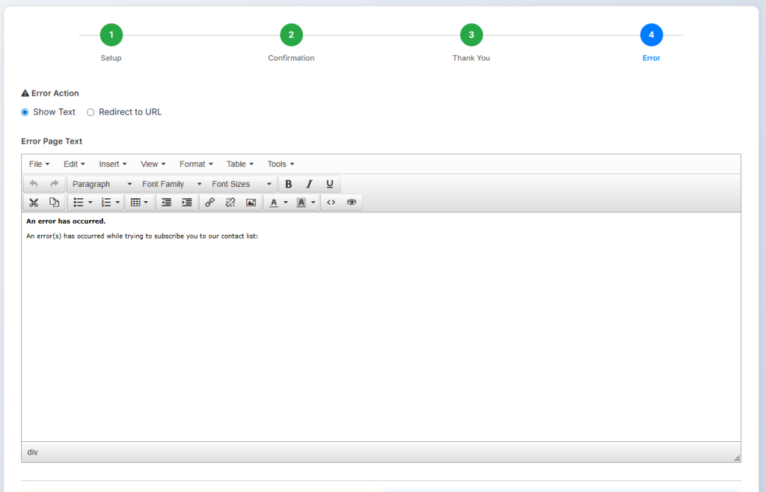Click the Remove link icon
Image resolution: width=766 pixels, height=492 pixels.
click(x=230, y=203)
